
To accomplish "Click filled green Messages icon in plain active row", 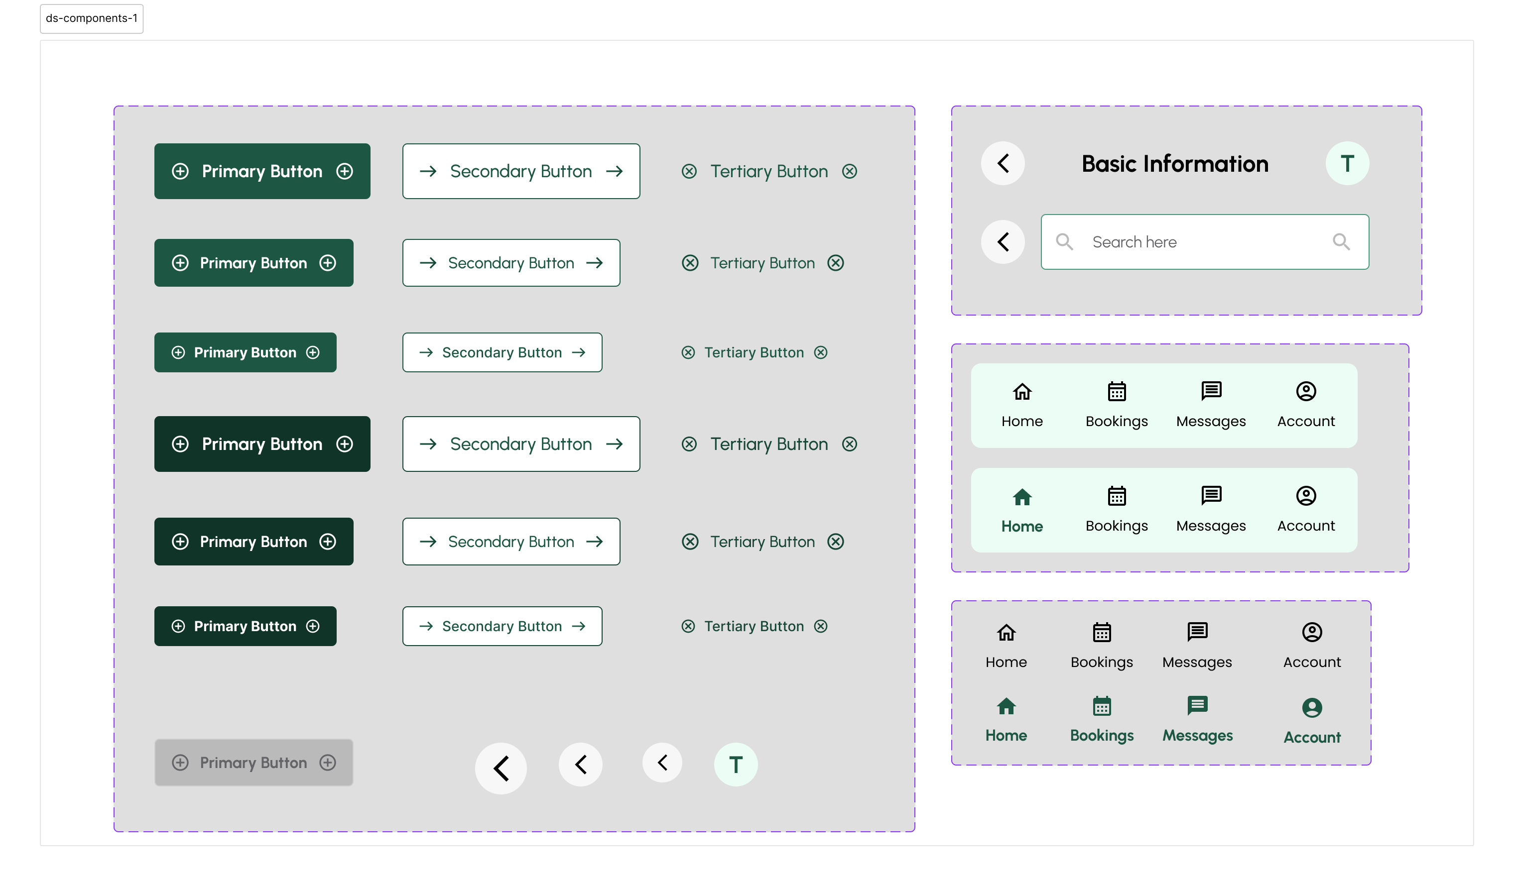I will (x=1197, y=706).
